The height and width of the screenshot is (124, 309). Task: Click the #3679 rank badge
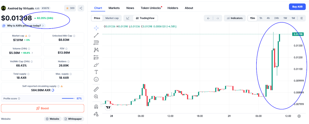45,8
